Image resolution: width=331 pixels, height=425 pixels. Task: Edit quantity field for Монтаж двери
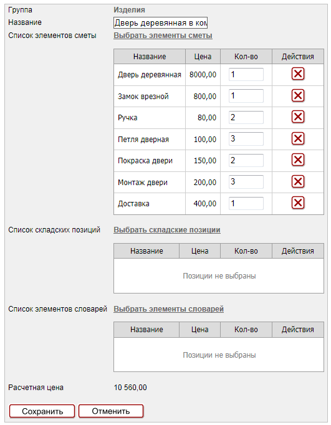[x=246, y=182]
